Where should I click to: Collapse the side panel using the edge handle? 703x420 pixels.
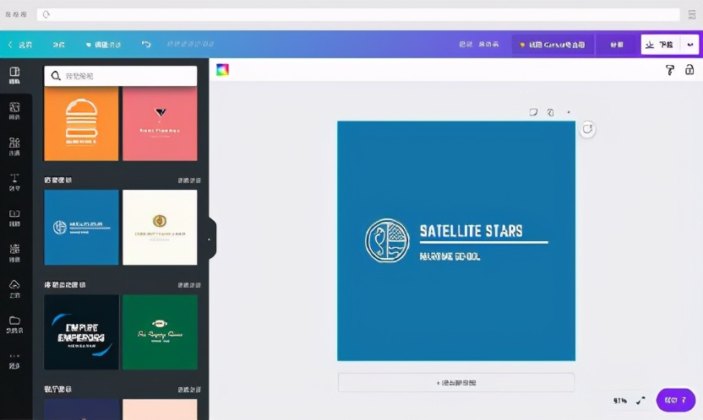click(211, 239)
